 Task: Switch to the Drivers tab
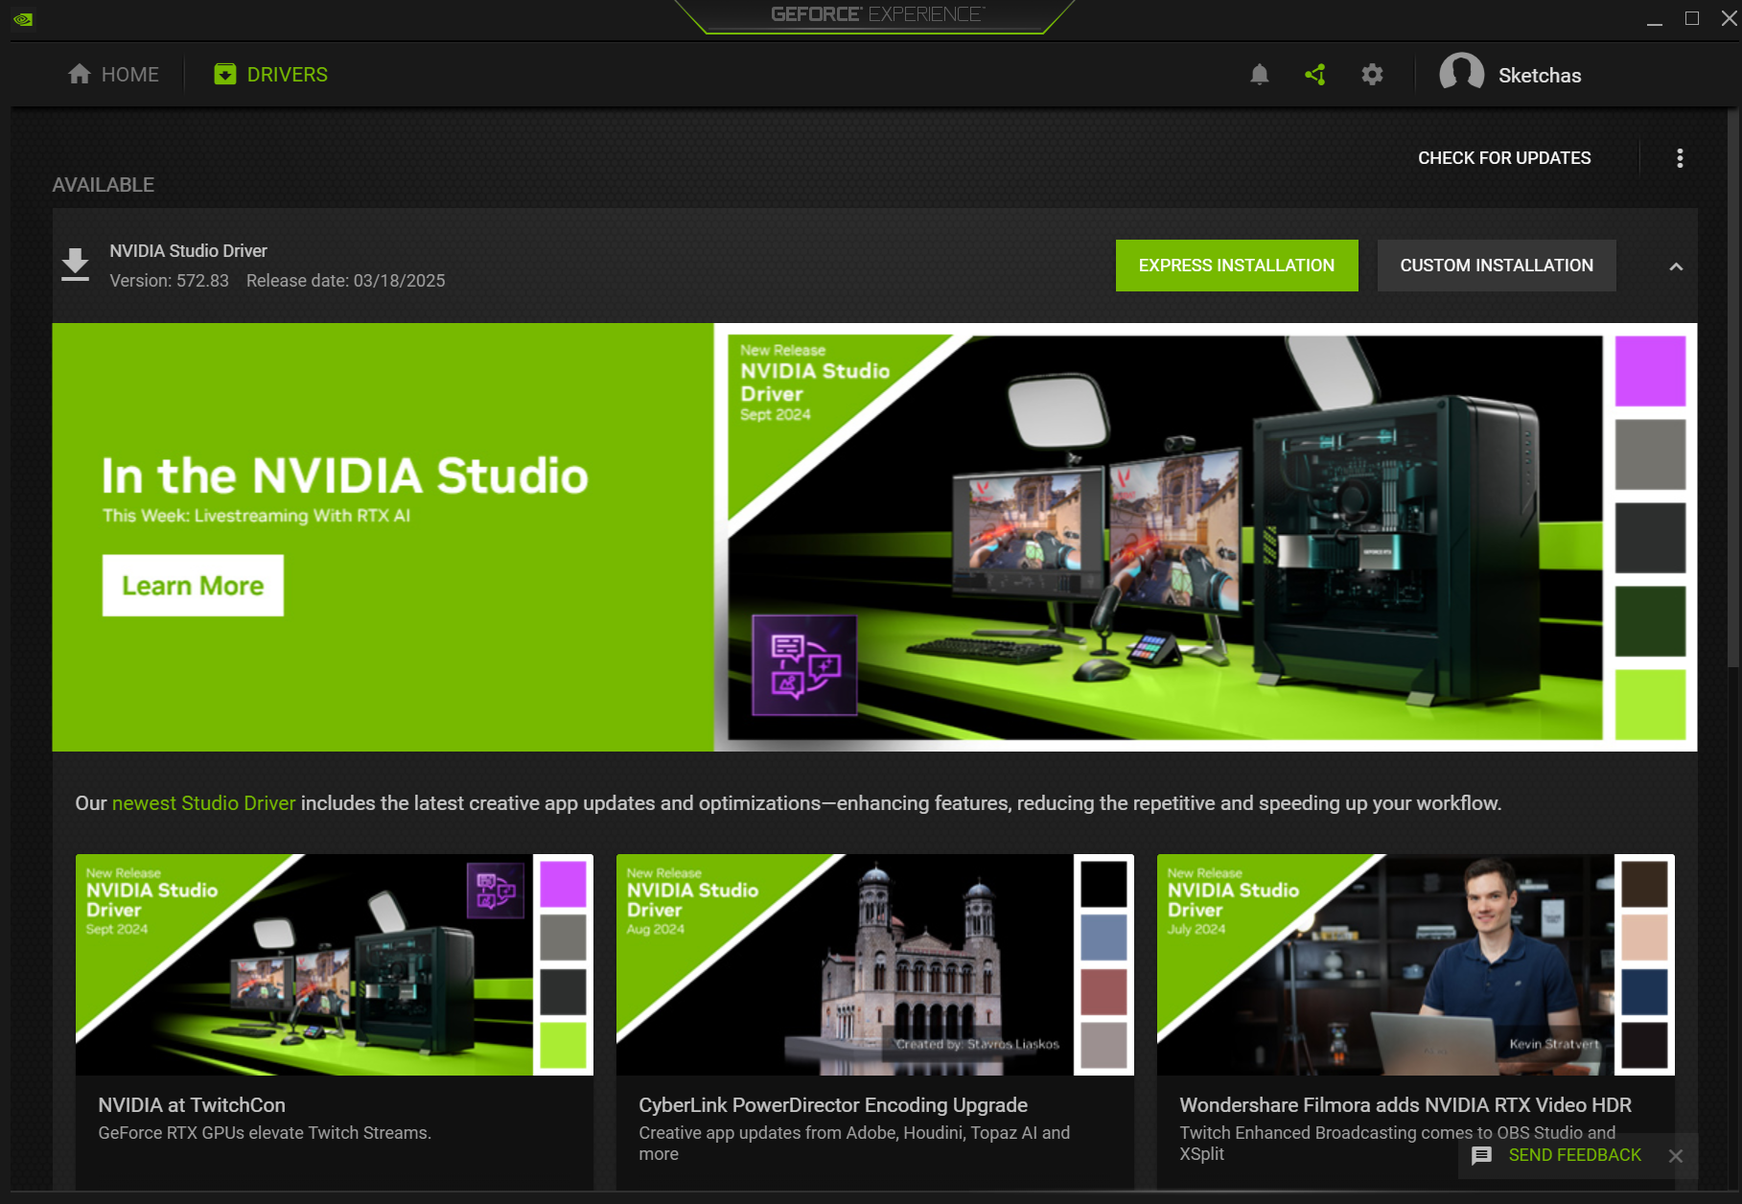[271, 75]
